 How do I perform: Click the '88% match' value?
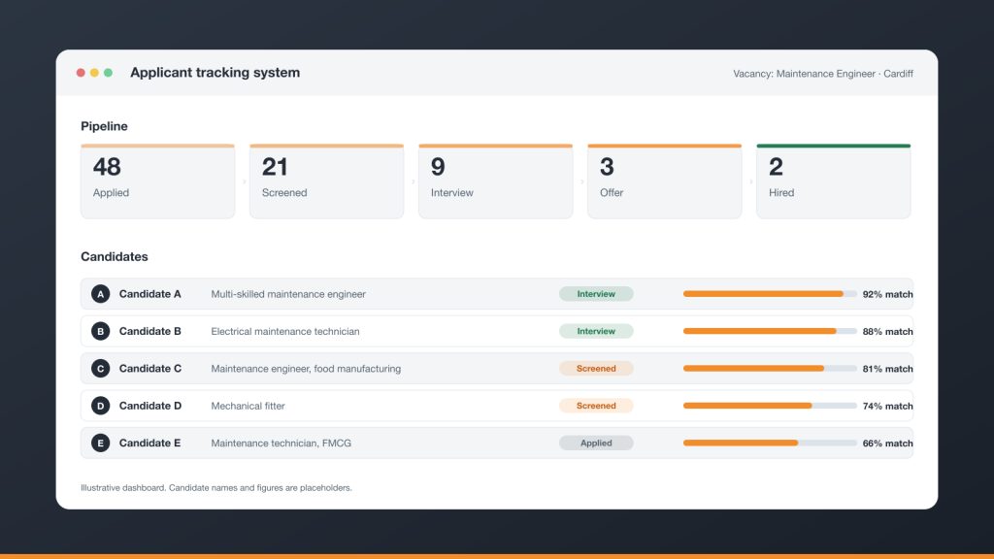887,332
